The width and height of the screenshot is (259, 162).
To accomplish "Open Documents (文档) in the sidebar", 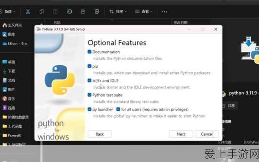I will click(x=9, y=80).
